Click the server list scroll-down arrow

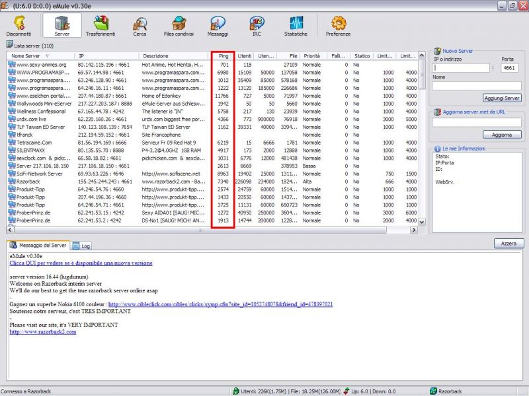(x=422, y=222)
